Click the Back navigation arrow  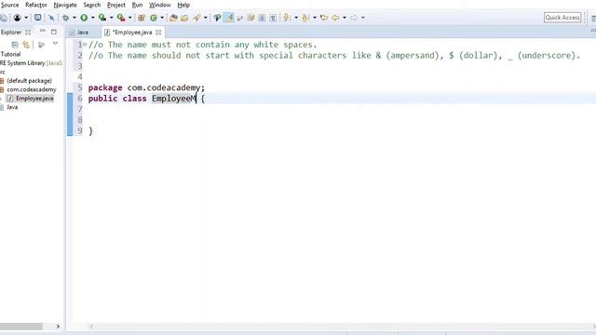click(335, 18)
